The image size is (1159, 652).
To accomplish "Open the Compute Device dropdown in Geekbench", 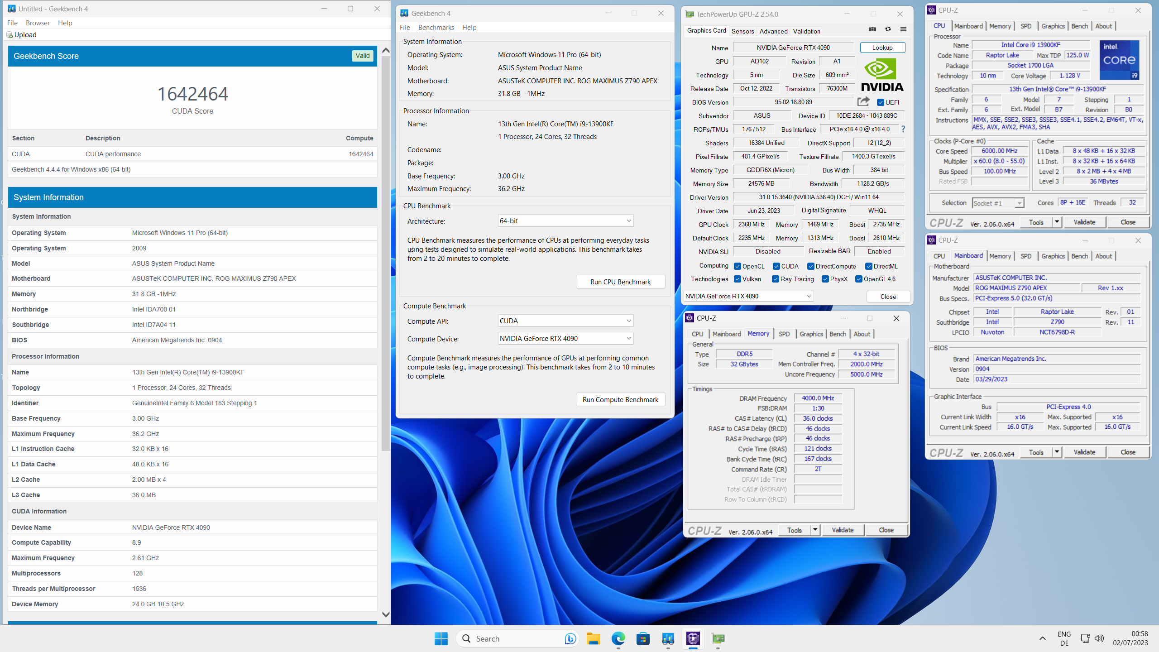I will [x=565, y=338].
